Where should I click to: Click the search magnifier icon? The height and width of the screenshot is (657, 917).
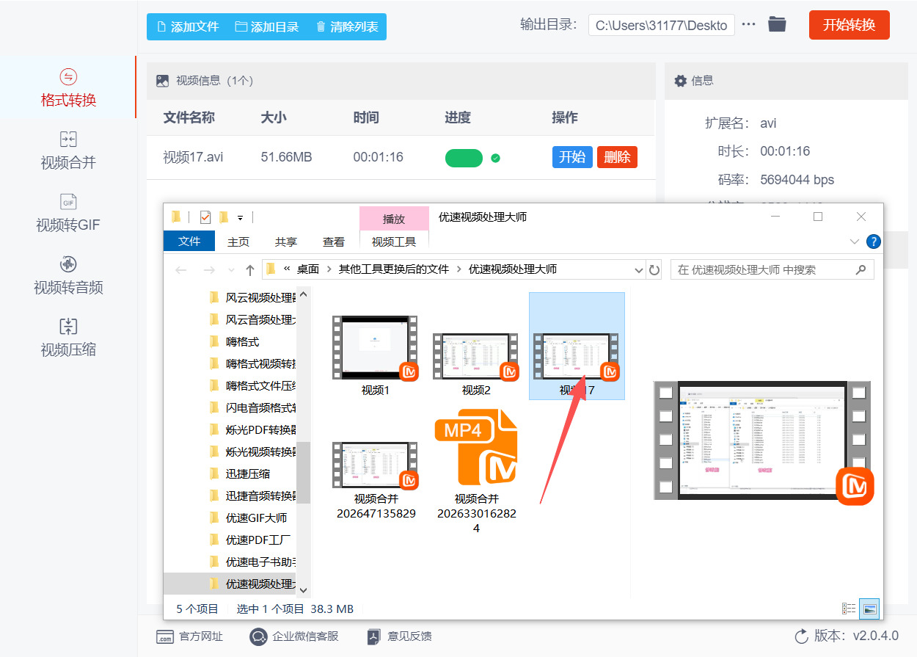click(861, 269)
